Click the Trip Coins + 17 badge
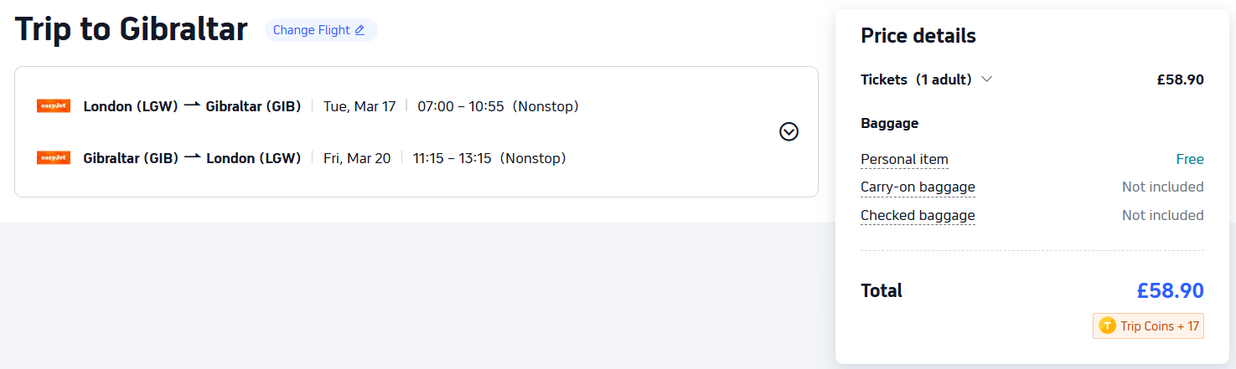The image size is (1236, 369). (x=1148, y=325)
